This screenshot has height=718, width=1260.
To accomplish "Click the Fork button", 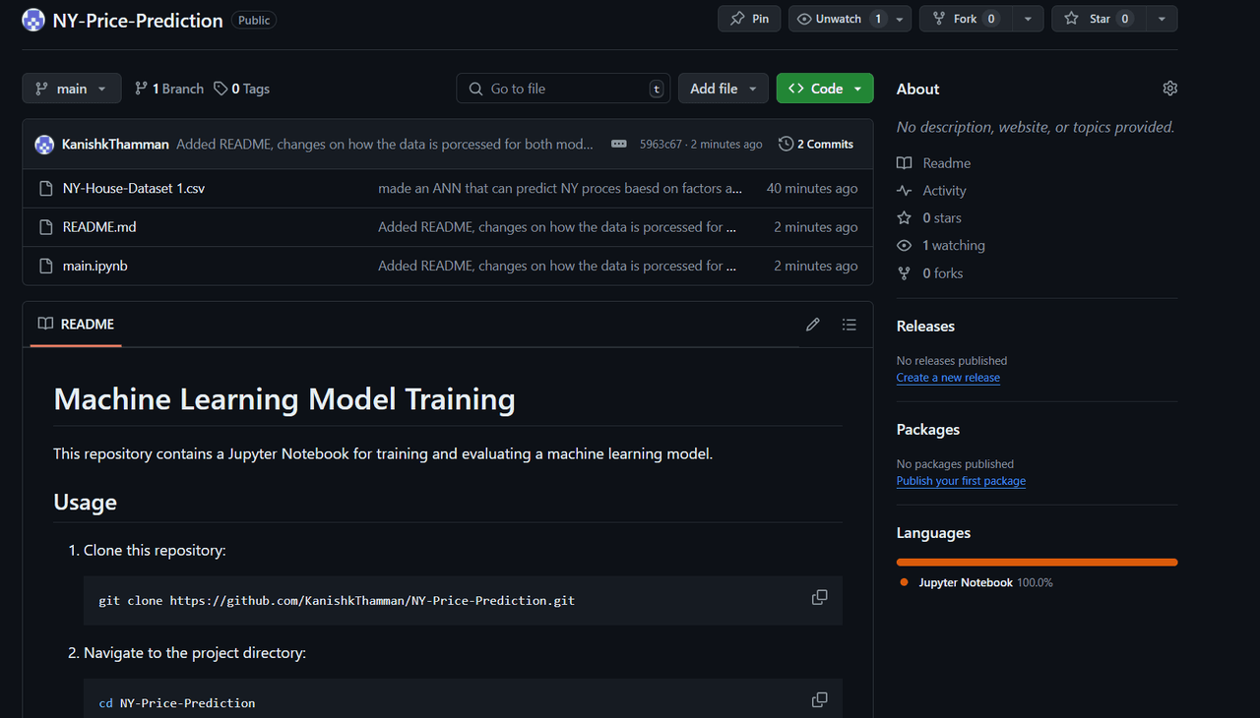I will pyautogui.click(x=965, y=19).
